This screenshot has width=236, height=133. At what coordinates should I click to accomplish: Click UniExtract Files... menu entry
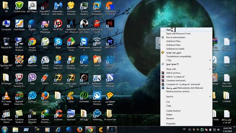186,41
